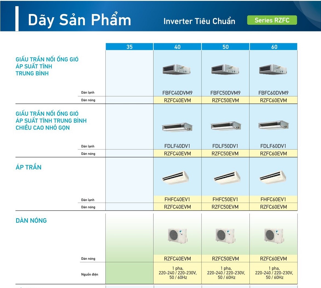Screen dimensions: 321x288
Task: Click the DÀN NÓNG category heading
Action: (31, 220)
